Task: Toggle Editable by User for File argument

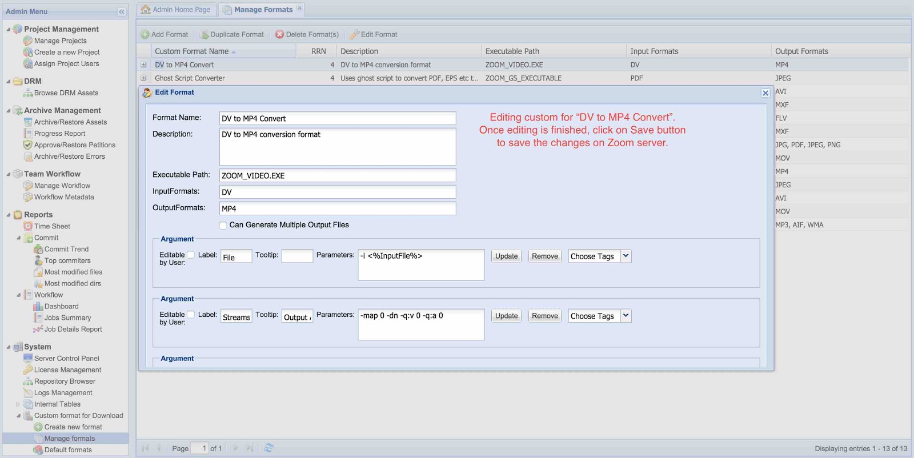Action: tap(191, 255)
